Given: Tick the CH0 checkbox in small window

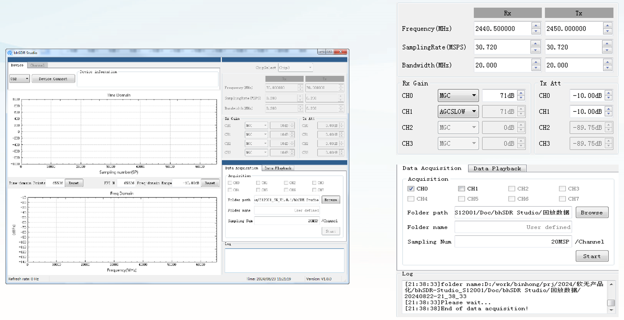Looking at the screenshot, I should coord(230,183).
